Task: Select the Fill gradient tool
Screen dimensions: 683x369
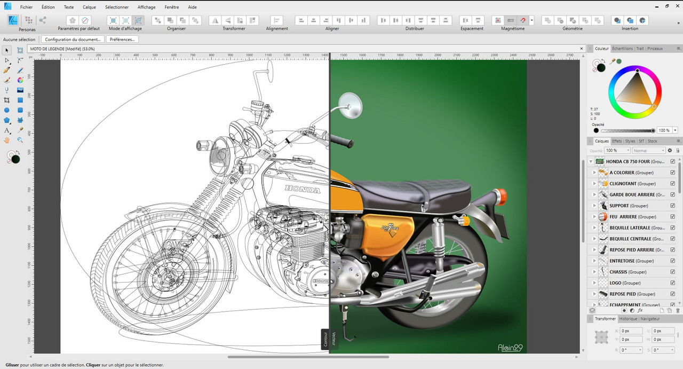Action: [x=20, y=80]
